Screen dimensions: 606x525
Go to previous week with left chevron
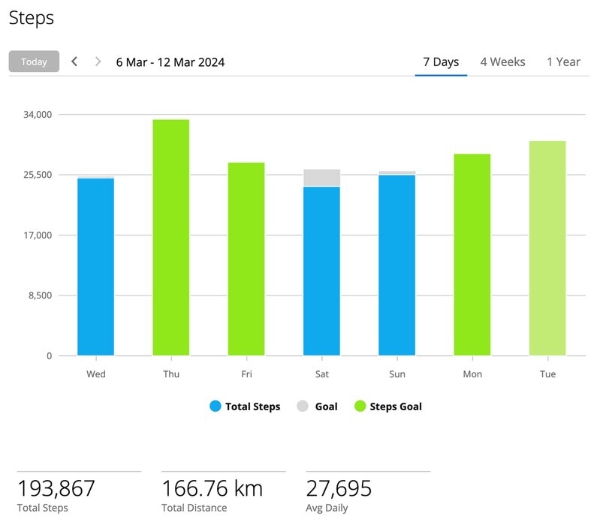pyautogui.click(x=74, y=61)
